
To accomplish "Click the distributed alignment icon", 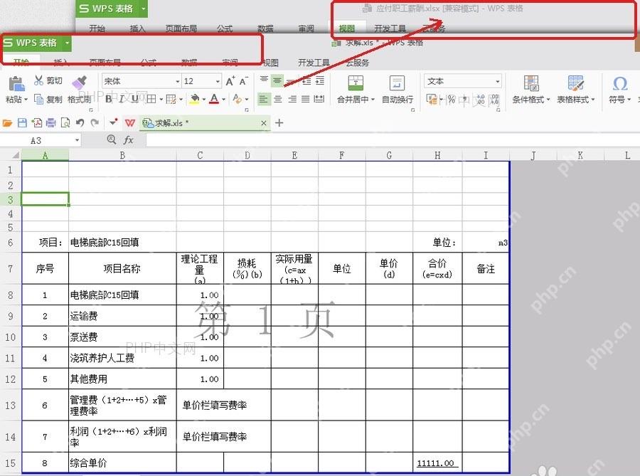I will click(x=319, y=99).
